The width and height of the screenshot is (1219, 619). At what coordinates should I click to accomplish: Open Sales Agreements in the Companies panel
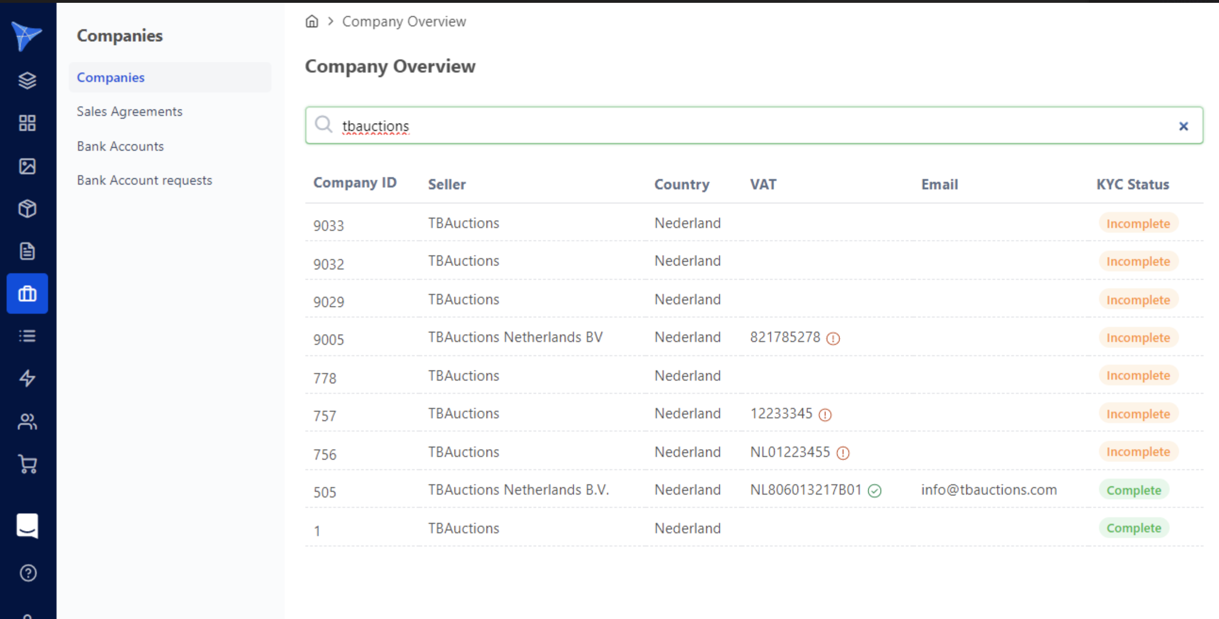pyautogui.click(x=129, y=111)
